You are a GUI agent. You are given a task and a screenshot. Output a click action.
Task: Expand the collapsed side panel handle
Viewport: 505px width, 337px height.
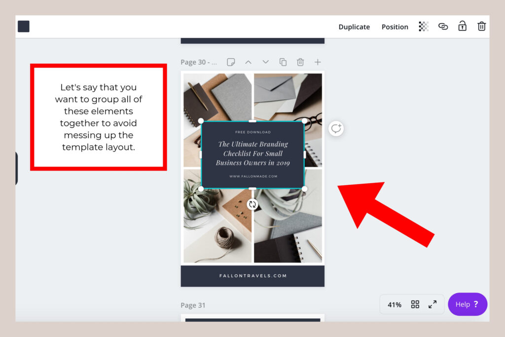click(x=16, y=168)
